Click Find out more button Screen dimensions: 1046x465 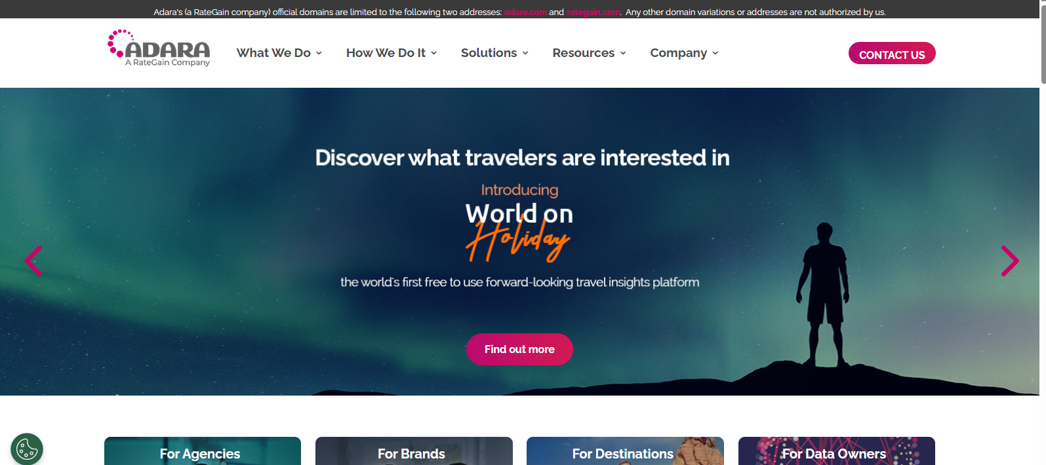(x=519, y=349)
